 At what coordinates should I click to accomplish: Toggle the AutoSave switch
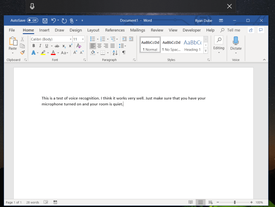pos(32,20)
